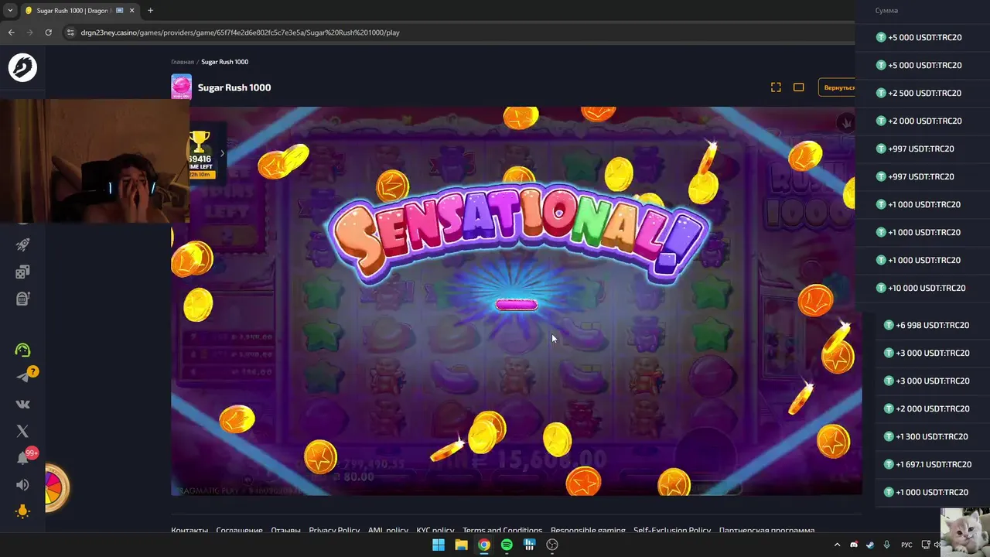Click the Сумма column header
Image resolution: width=990 pixels, height=557 pixels.
click(886, 11)
